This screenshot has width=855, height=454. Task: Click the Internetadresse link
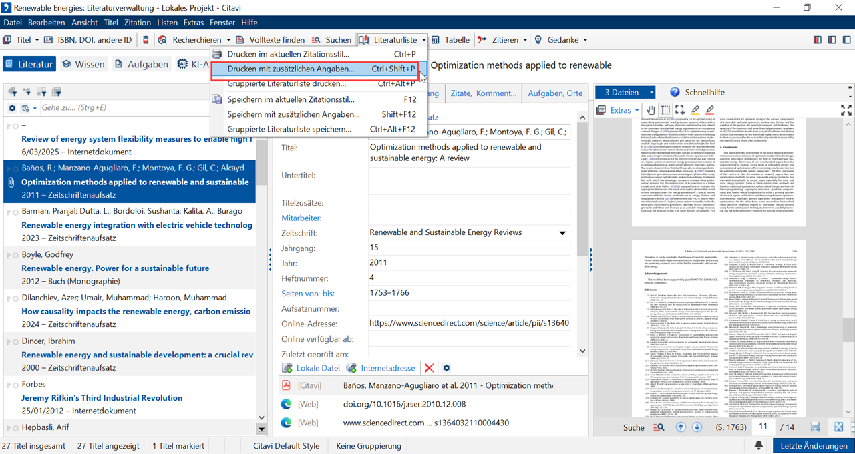point(387,368)
